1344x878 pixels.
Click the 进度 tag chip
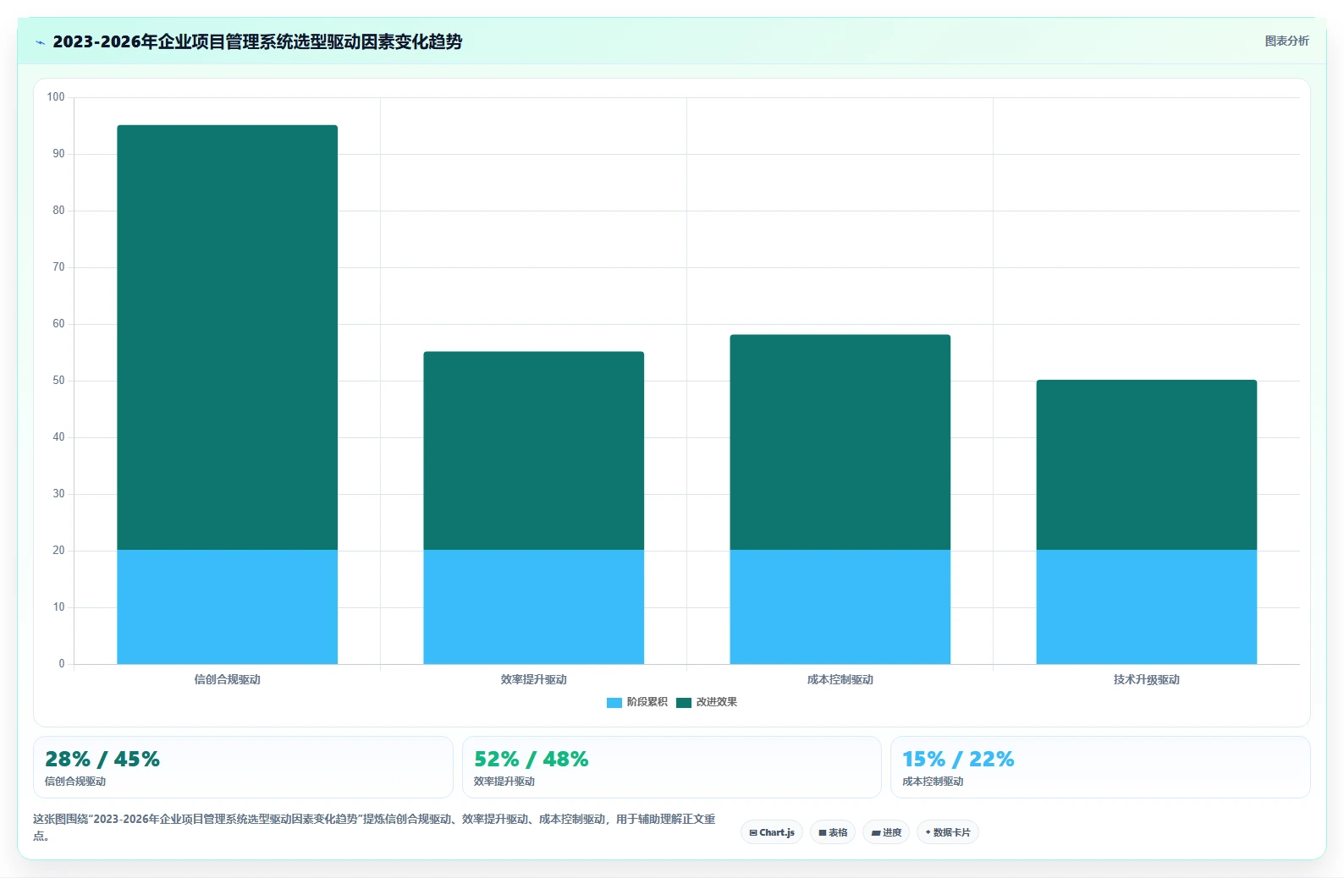[x=886, y=832]
